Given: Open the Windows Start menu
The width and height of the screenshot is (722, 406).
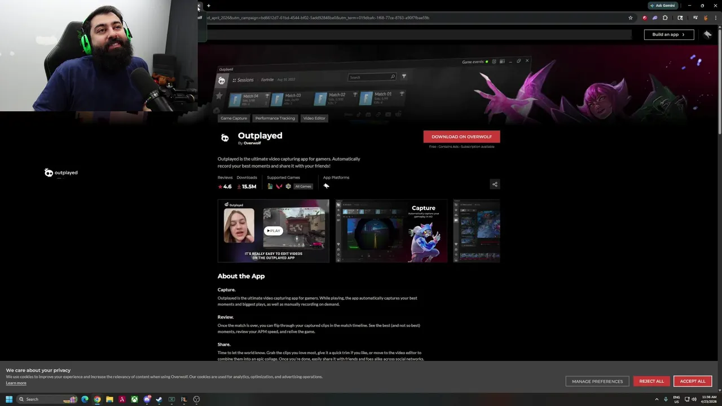Looking at the screenshot, I should point(9,399).
